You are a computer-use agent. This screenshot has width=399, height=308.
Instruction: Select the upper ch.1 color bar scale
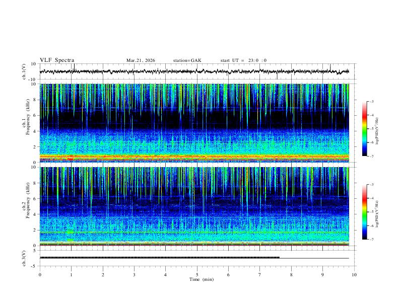364,129
